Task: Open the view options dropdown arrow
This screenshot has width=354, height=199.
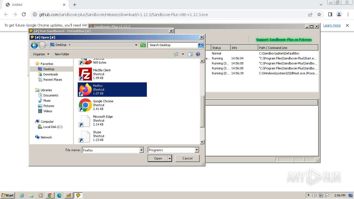Action: pyautogui.click(x=183, y=54)
